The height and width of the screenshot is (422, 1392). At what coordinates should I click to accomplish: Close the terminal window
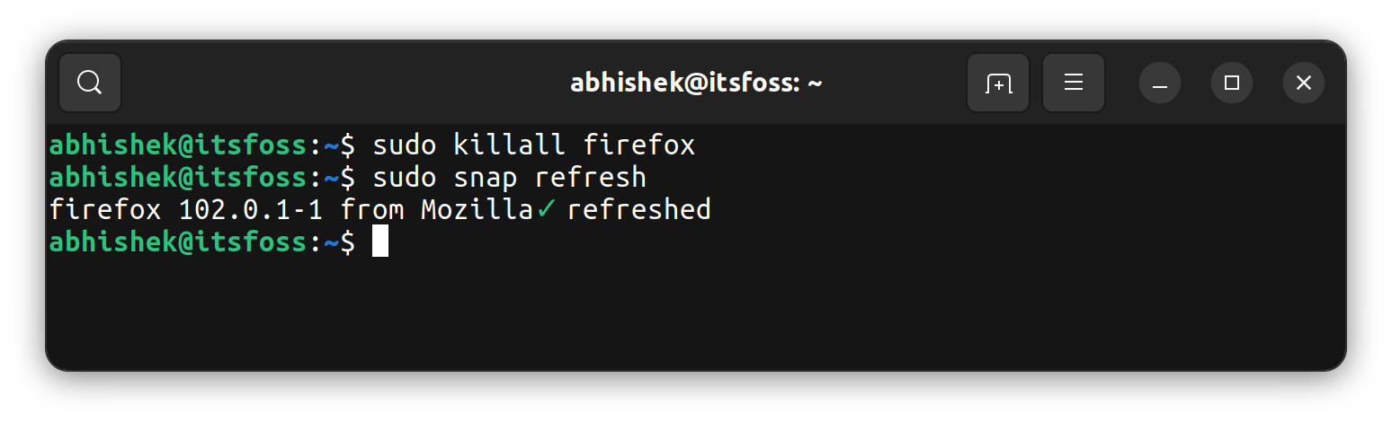click(1304, 84)
